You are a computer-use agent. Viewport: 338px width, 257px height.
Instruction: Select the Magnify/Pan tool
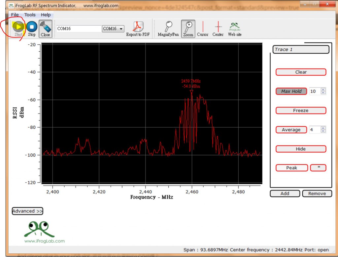[x=168, y=29]
